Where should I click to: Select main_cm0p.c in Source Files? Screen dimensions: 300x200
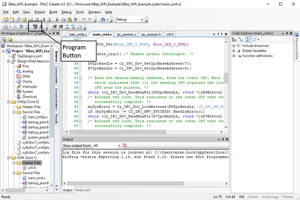(x=37, y=117)
